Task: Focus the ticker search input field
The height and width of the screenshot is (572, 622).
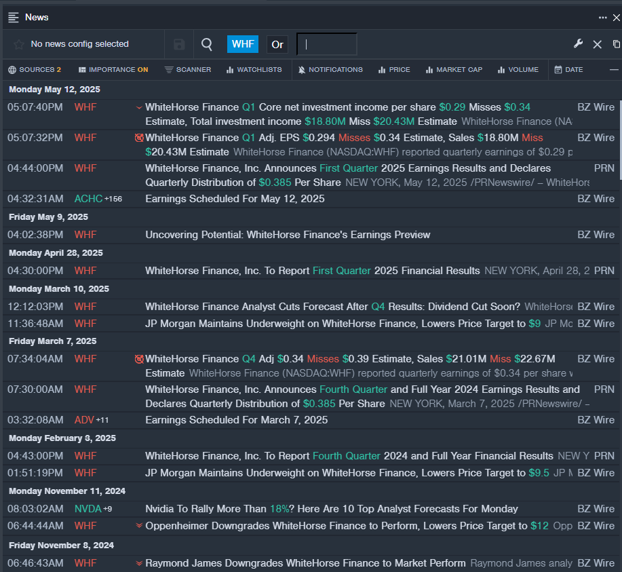Action: tap(327, 45)
